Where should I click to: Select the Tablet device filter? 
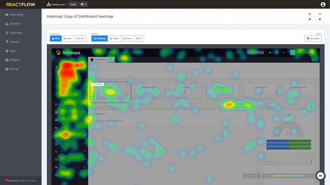pyautogui.click(x=114, y=38)
